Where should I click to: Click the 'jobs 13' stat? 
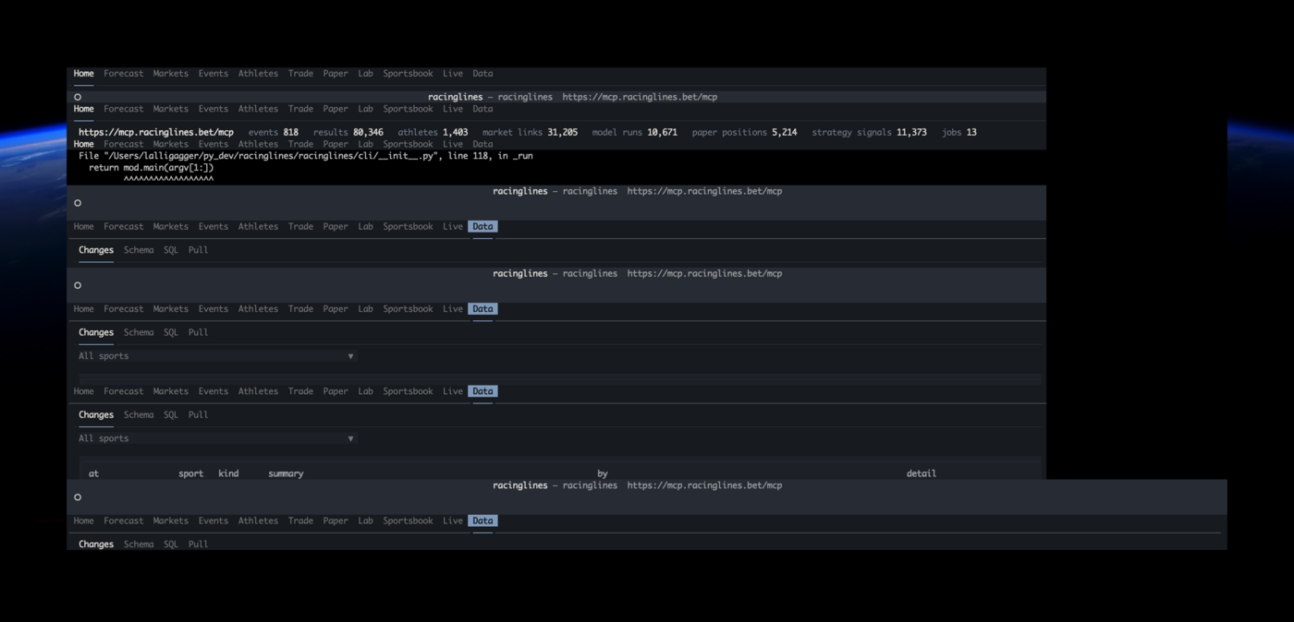pyautogui.click(x=958, y=132)
